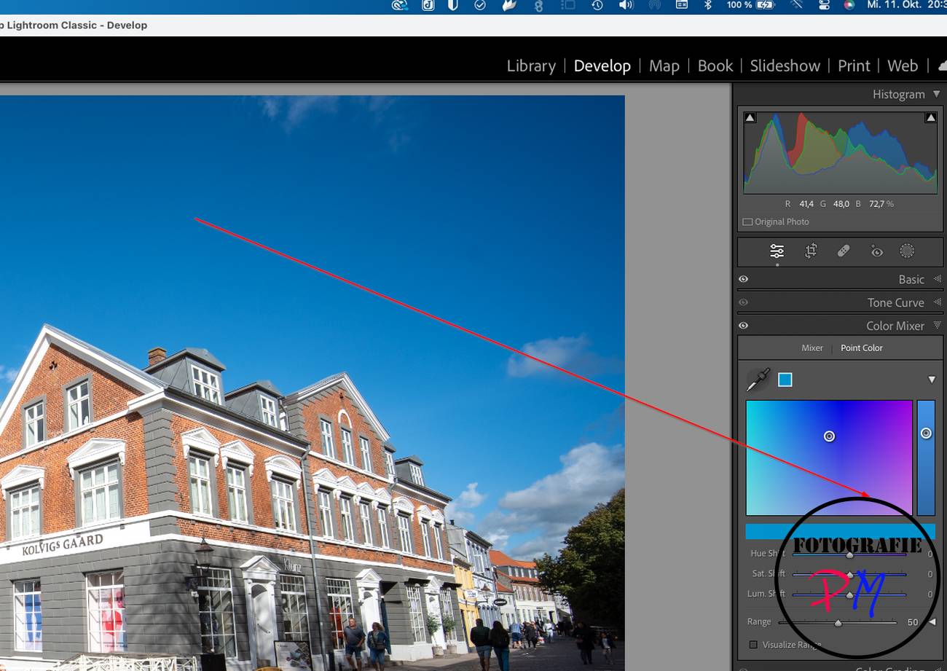Open Control Center in menu bar
The height and width of the screenshot is (671, 947).
point(824,5)
